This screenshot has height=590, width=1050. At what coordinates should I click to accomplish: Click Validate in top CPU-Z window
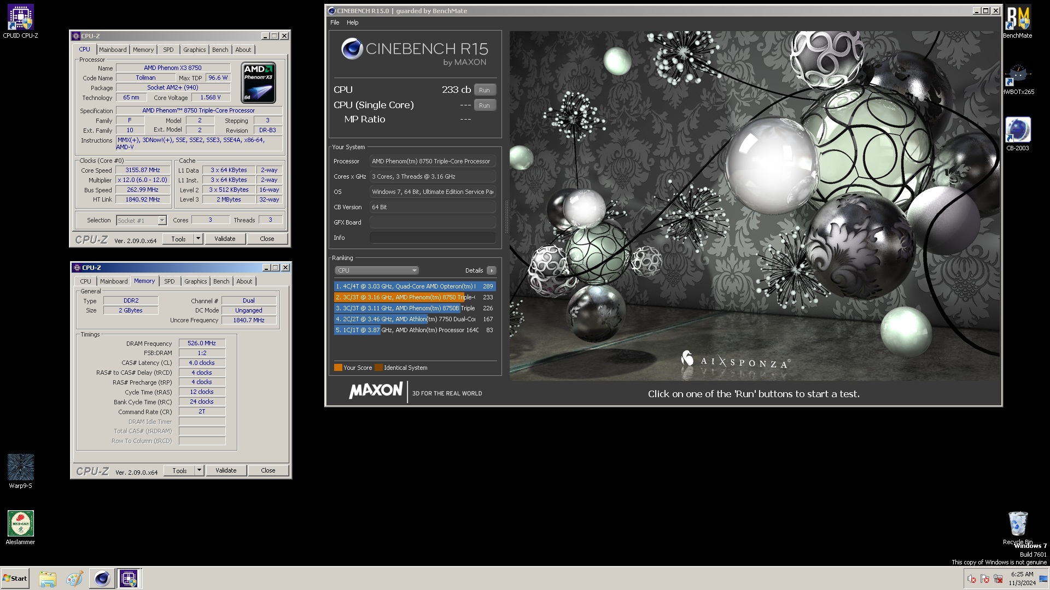(x=225, y=239)
